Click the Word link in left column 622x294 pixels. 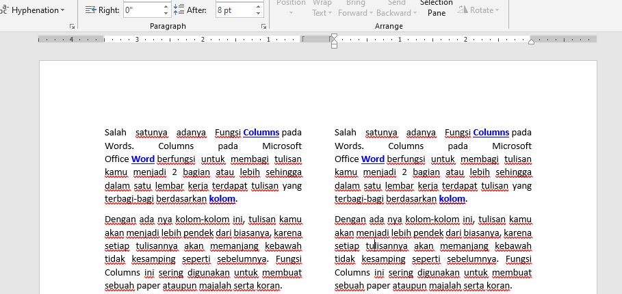coord(143,159)
